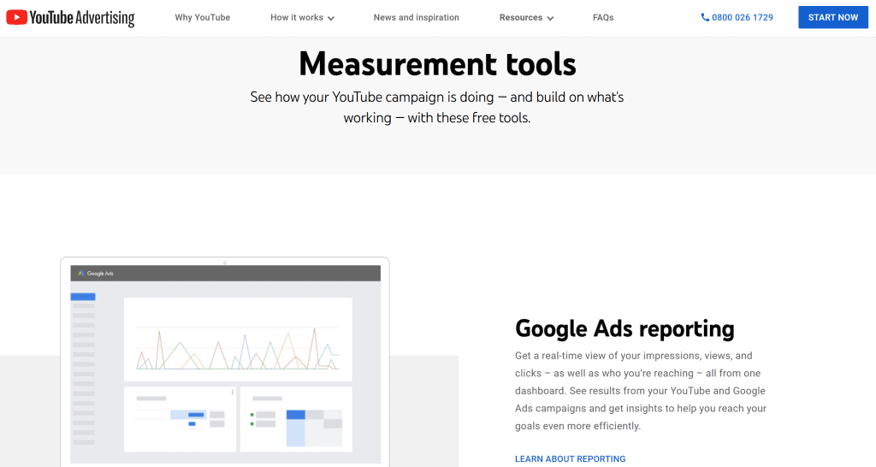Follow the LEARN ABOUT REPORTING link

[x=570, y=458]
